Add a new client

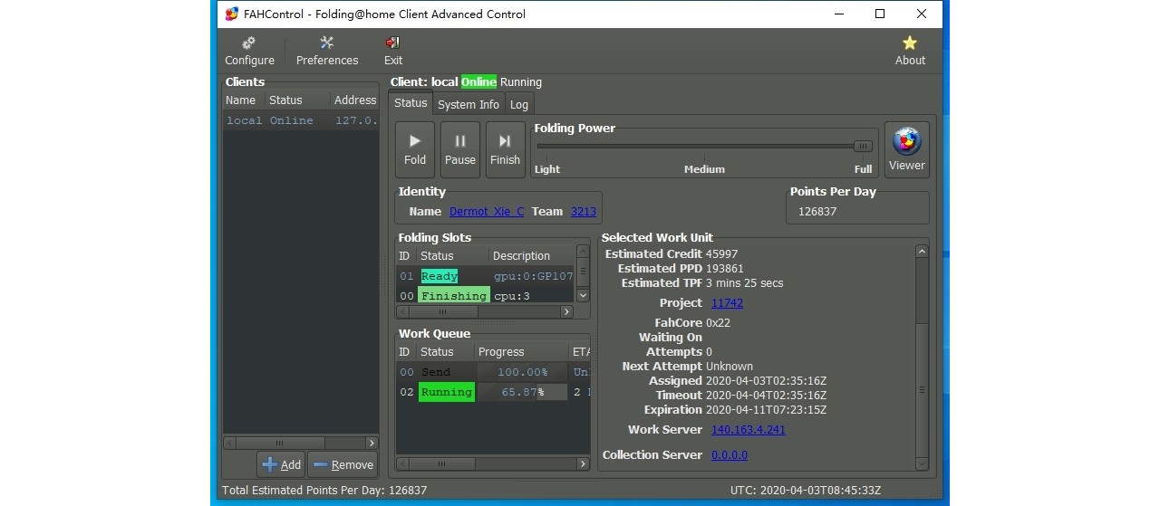point(281,464)
